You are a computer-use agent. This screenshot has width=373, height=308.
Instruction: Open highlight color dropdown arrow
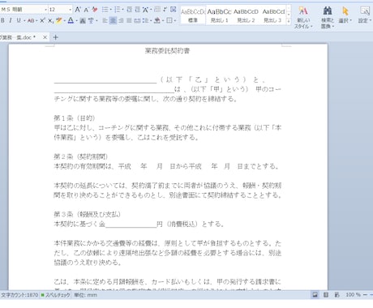click(x=65, y=21)
